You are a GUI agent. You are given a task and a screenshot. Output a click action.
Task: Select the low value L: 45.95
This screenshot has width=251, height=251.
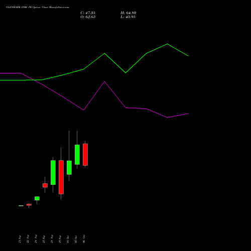(x=128, y=17)
